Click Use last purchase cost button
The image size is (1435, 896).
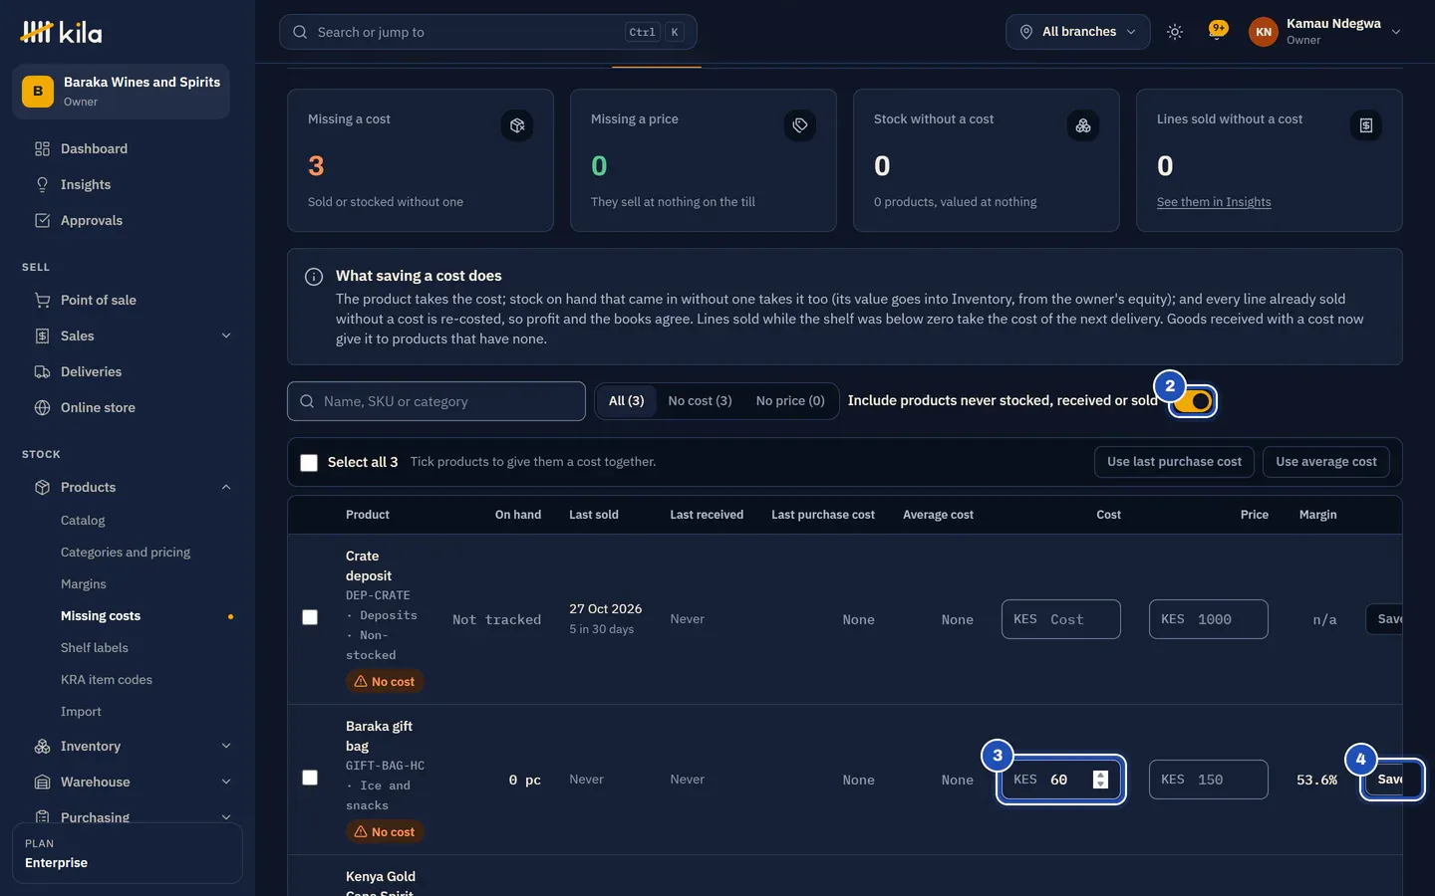(1174, 462)
